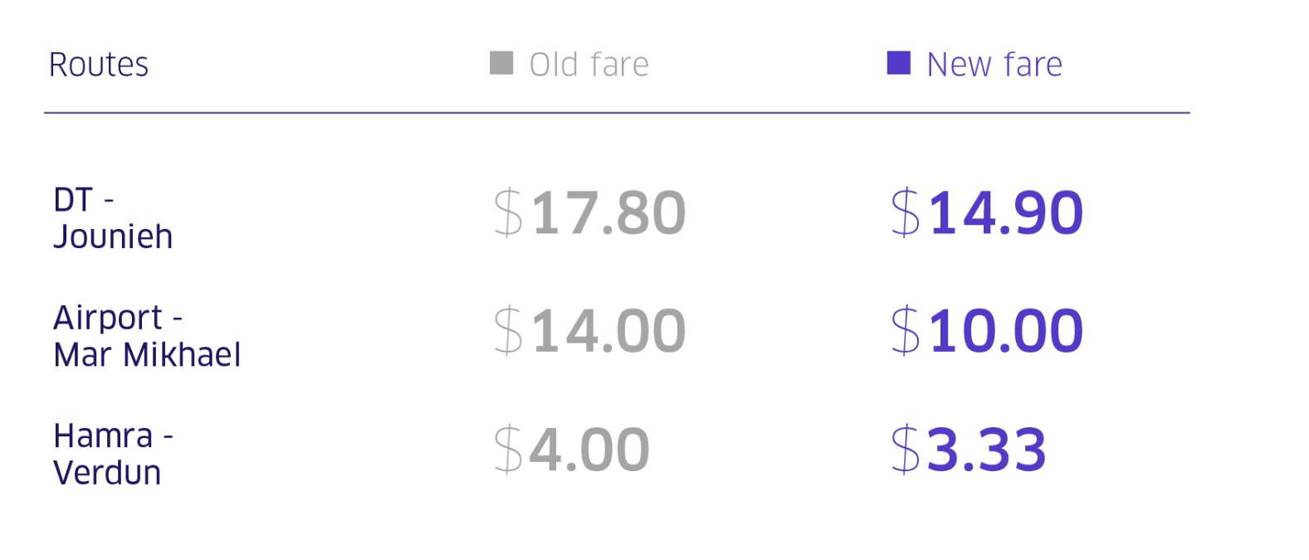Click the old fare amount 17.80
This screenshot has width=1309, height=560.
click(x=608, y=213)
